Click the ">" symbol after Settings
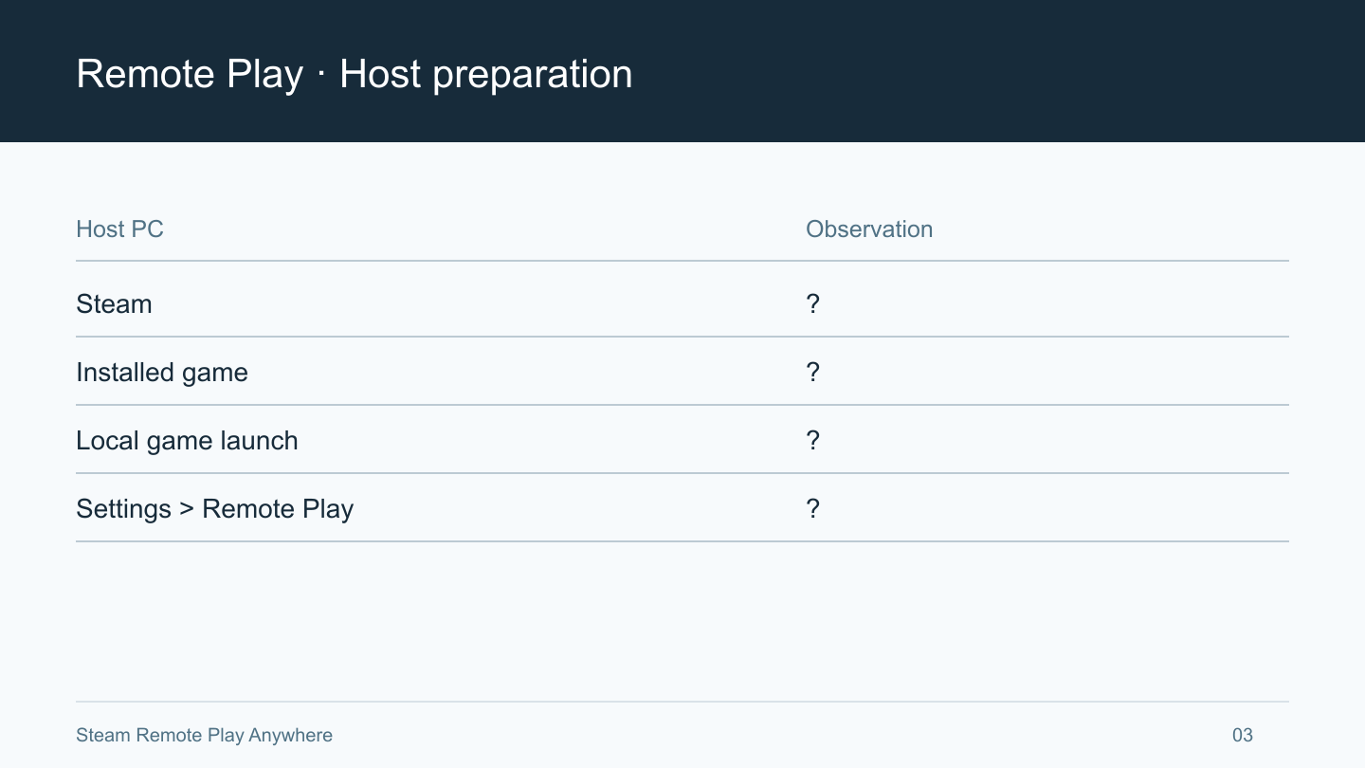Screen dimensions: 1365x768 click(187, 510)
